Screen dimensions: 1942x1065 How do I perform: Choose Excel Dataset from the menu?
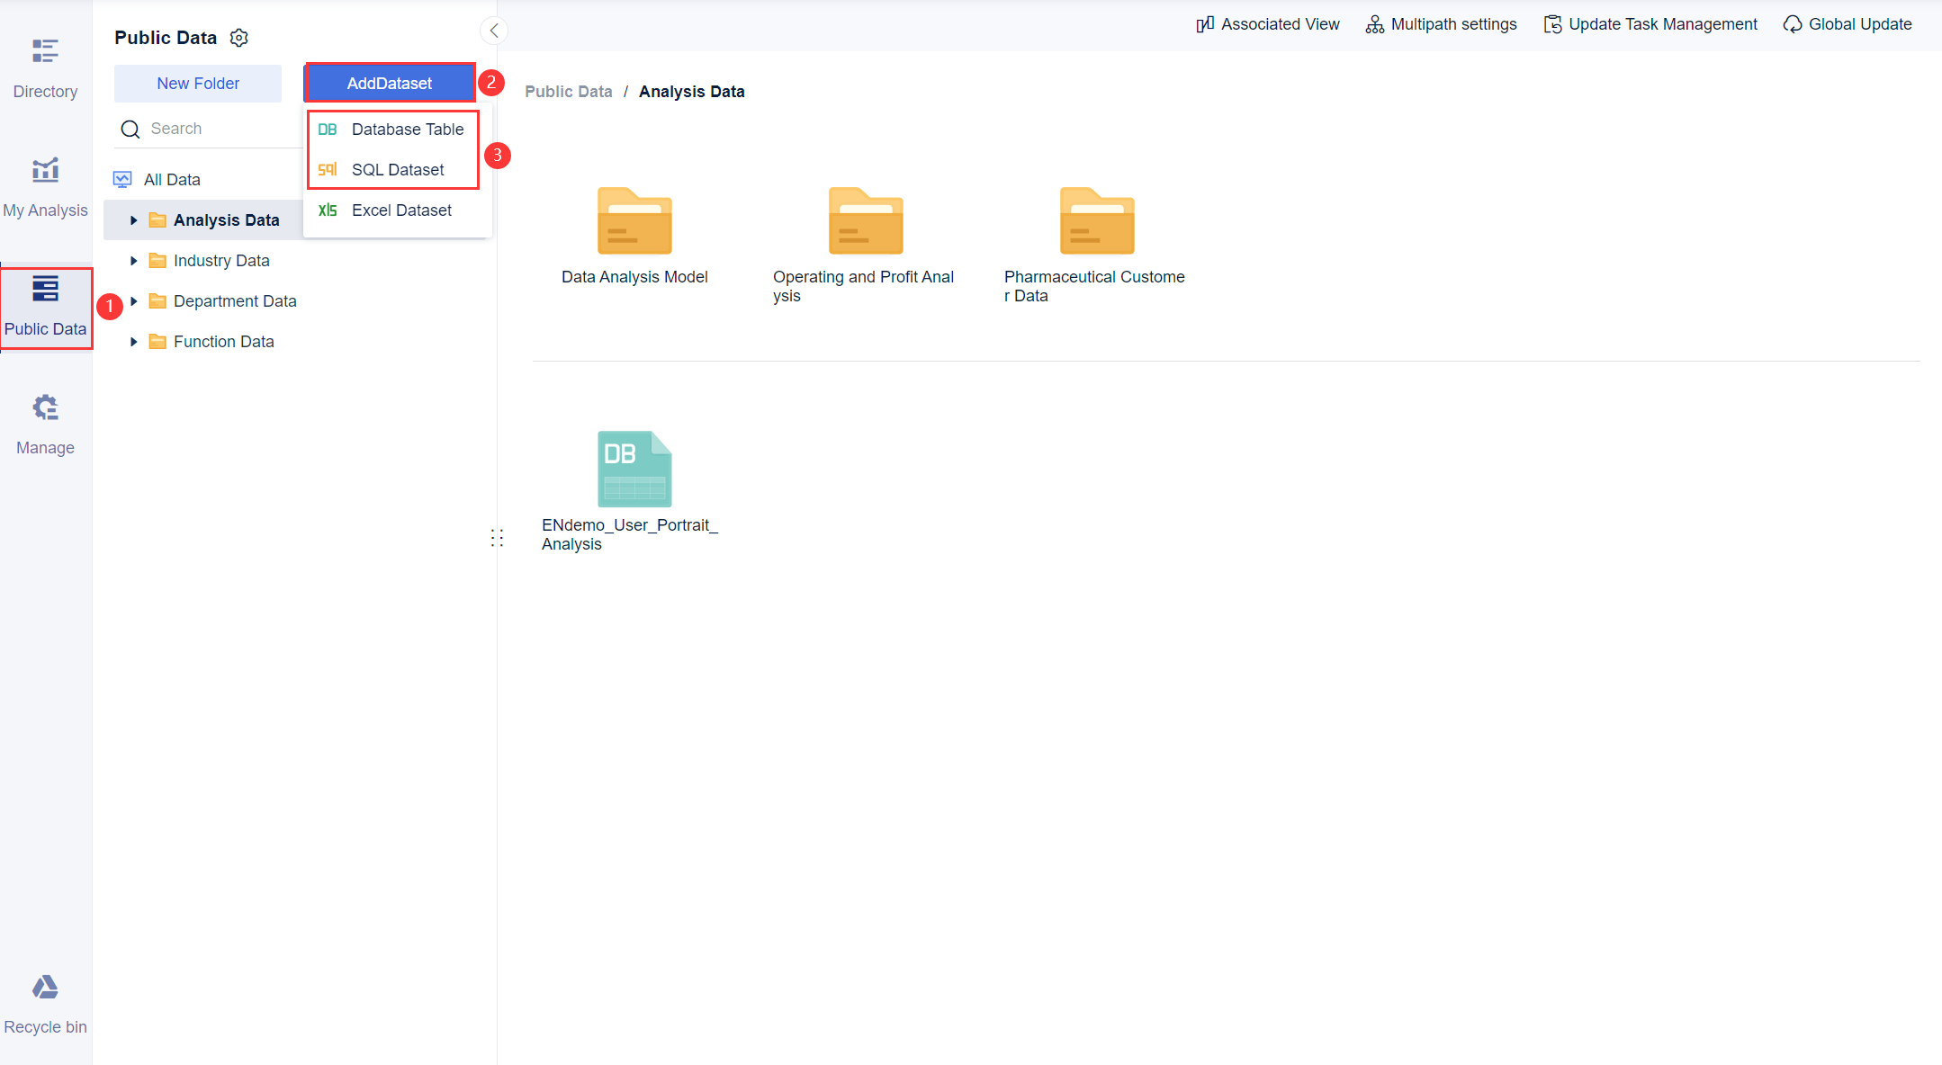pos(397,210)
